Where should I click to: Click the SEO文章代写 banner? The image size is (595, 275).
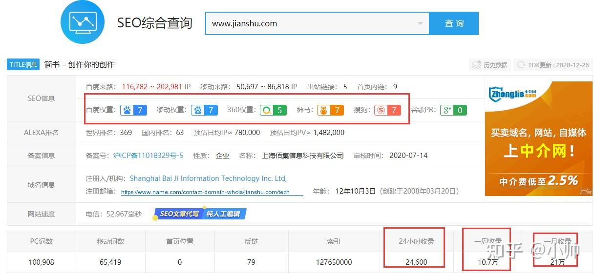[x=201, y=214]
